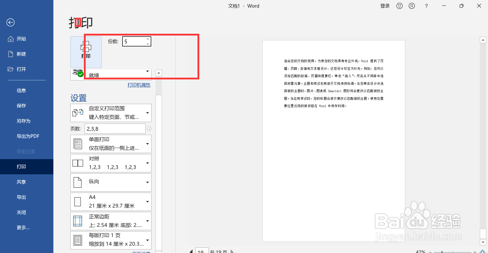Click the single-sided page icon for 单面打印

click(78, 144)
